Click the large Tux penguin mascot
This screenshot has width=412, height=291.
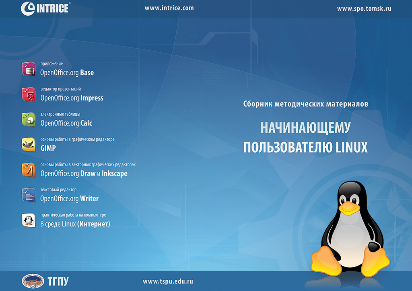coord(350,229)
